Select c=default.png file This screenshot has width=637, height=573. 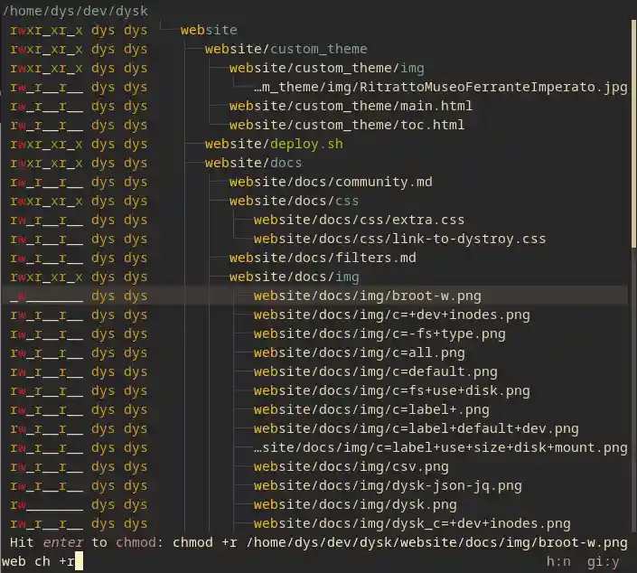point(375,371)
